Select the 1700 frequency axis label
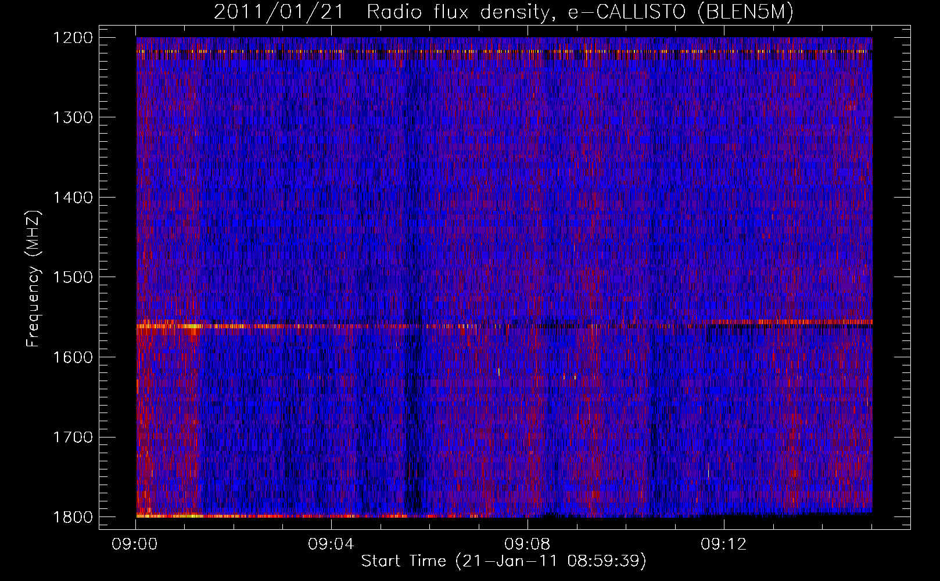The height and width of the screenshot is (581, 940). (73, 437)
